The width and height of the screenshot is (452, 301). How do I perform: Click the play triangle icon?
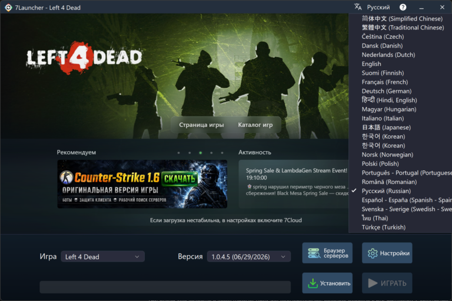[x=373, y=283]
